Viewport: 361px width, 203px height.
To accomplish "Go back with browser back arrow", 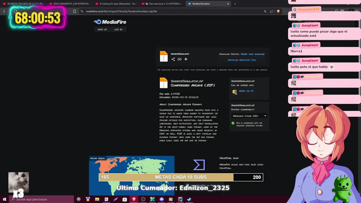I will point(4,11).
